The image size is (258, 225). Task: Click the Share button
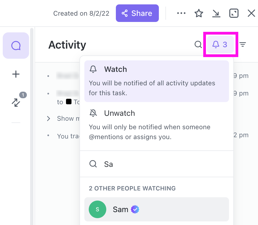tap(137, 13)
